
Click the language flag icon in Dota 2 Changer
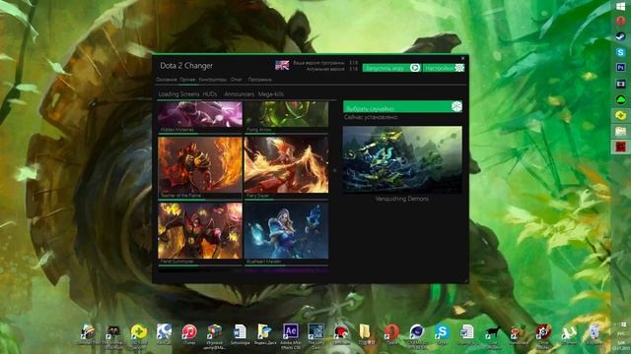coord(282,65)
